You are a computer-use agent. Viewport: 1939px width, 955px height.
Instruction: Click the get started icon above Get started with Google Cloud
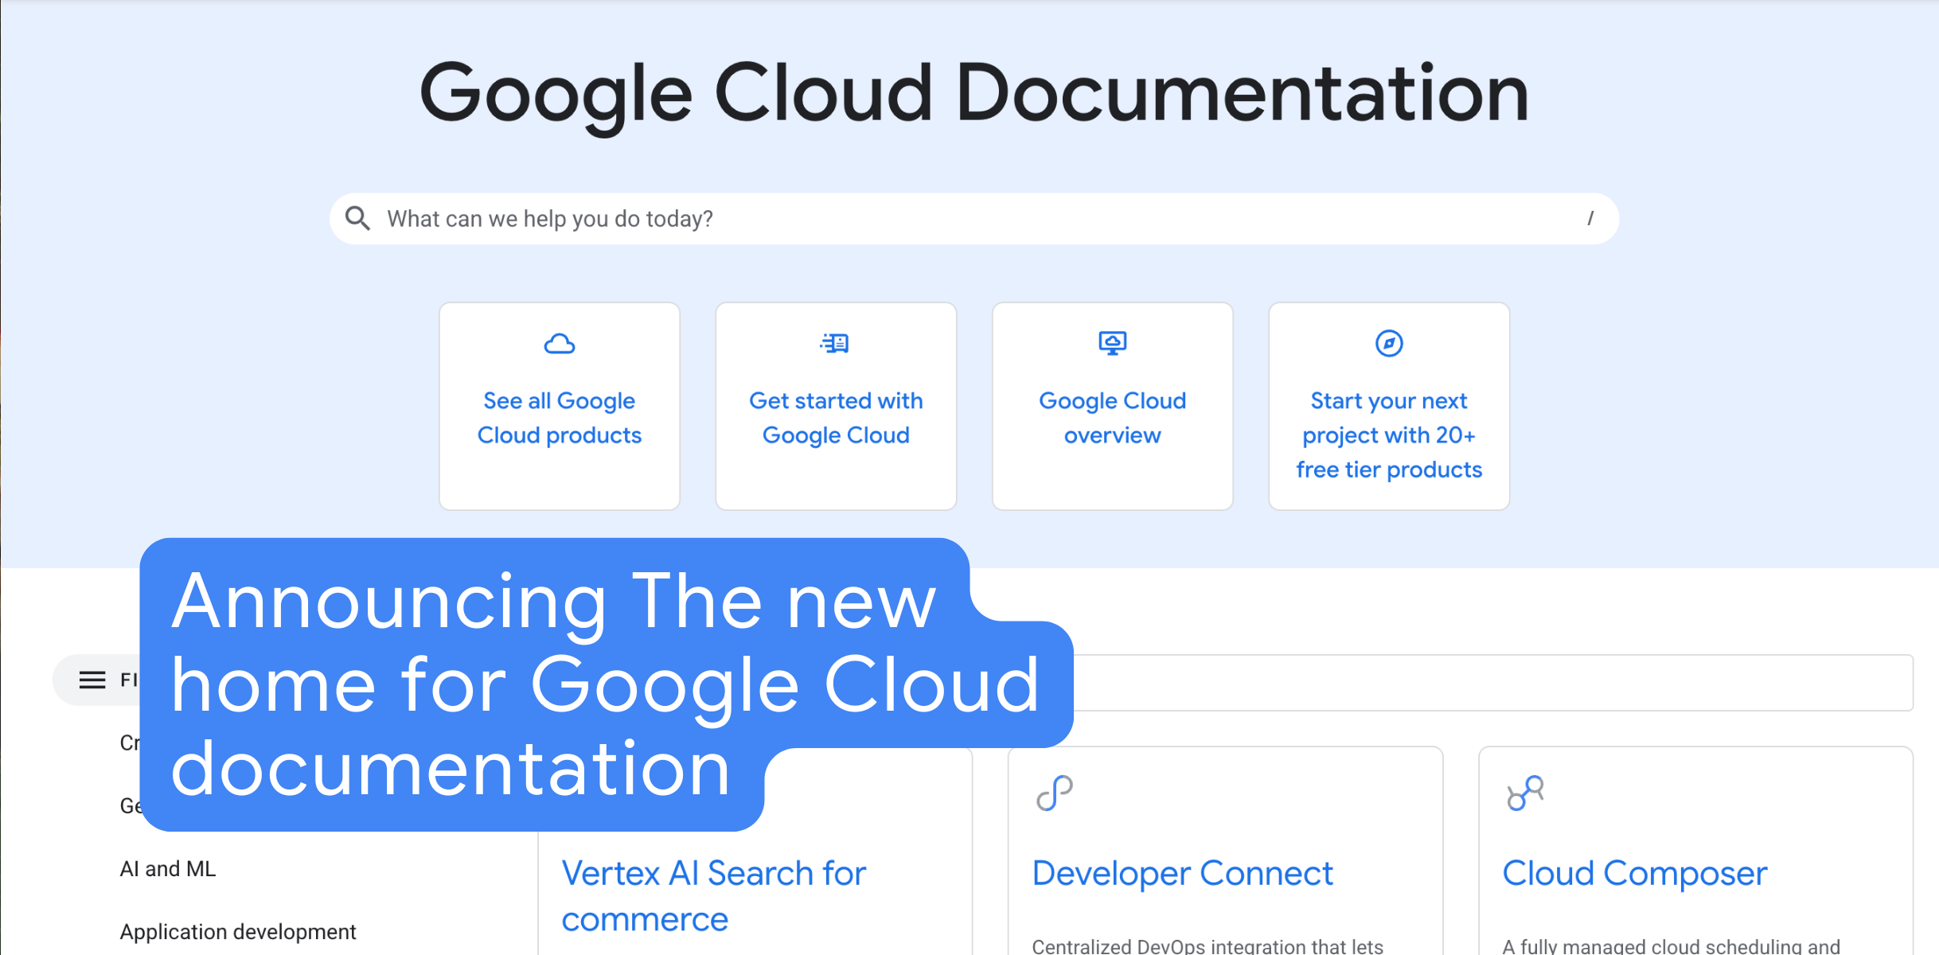tap(835, 344)
